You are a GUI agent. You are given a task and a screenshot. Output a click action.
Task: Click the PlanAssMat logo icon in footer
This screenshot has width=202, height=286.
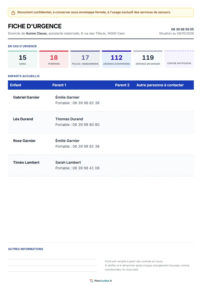pos(92,281)
